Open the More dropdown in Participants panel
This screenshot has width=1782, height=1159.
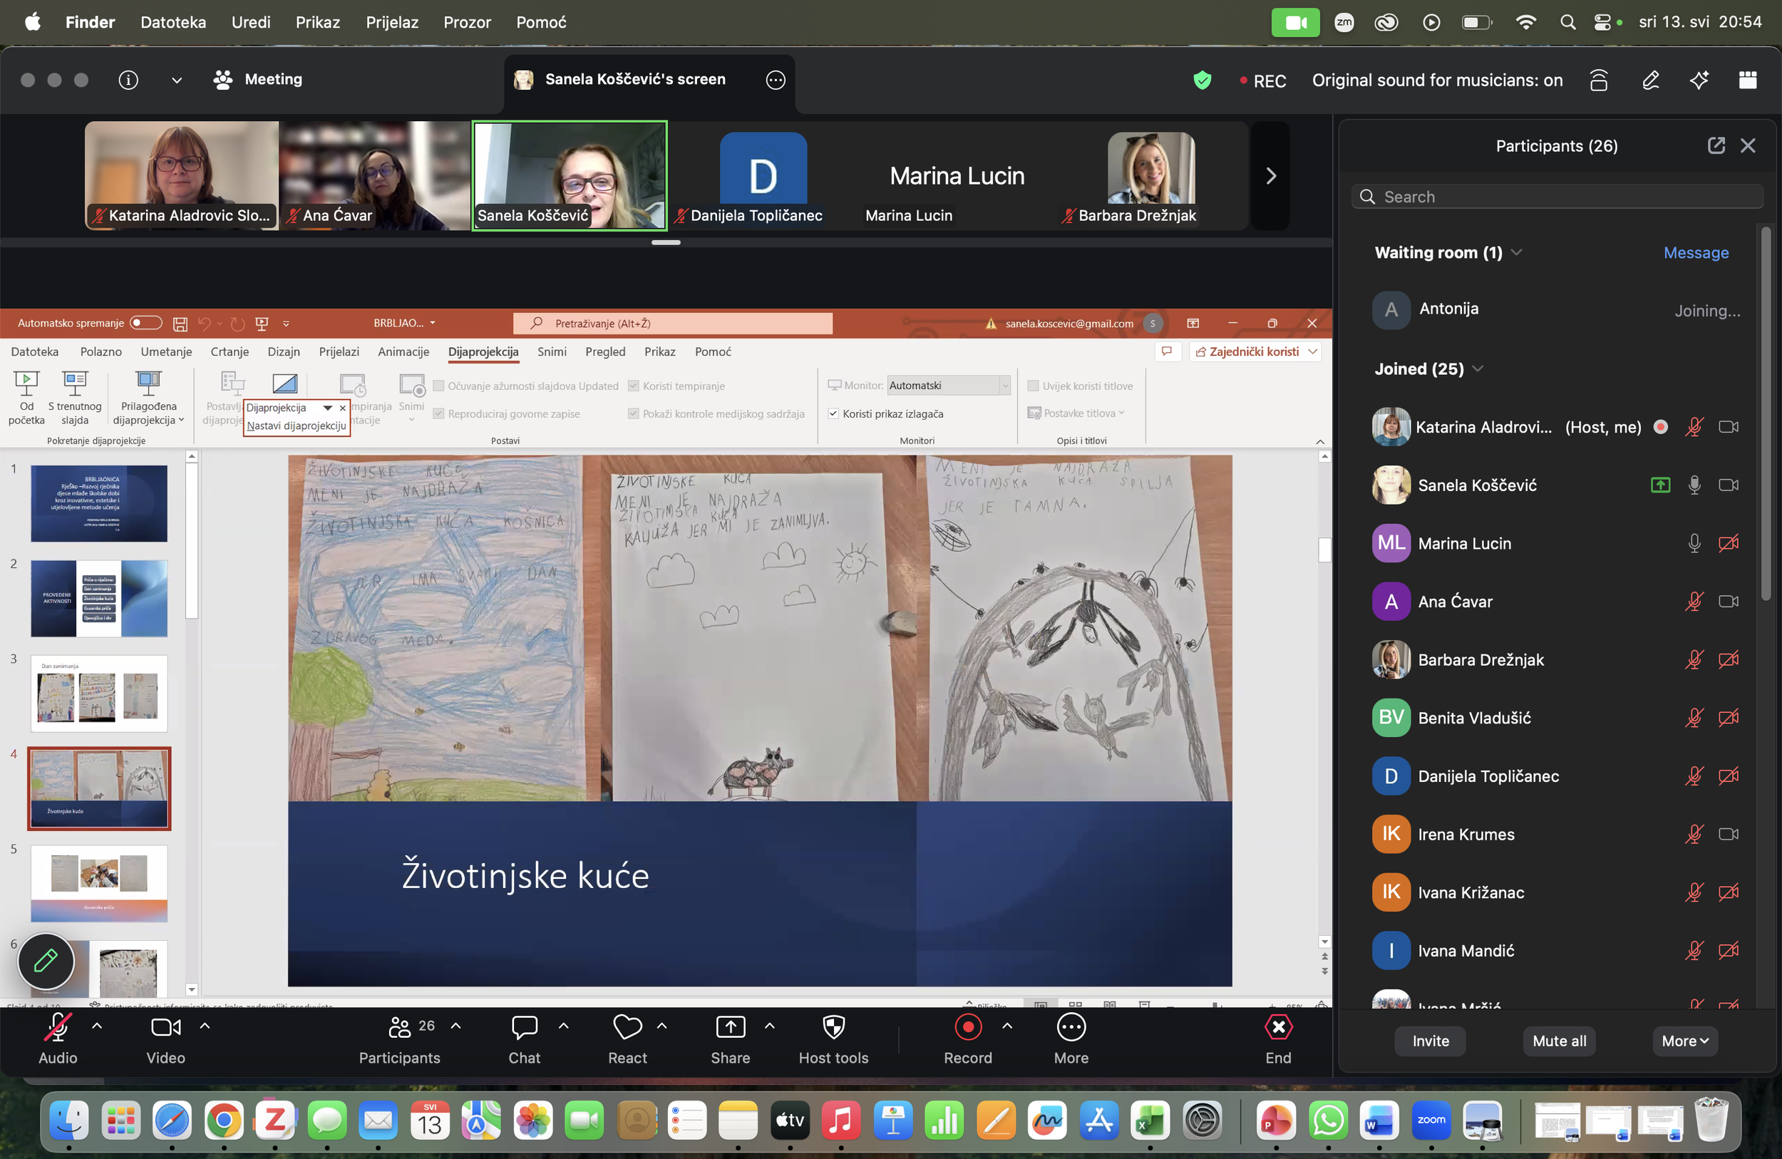[x=1684, y=1041]
